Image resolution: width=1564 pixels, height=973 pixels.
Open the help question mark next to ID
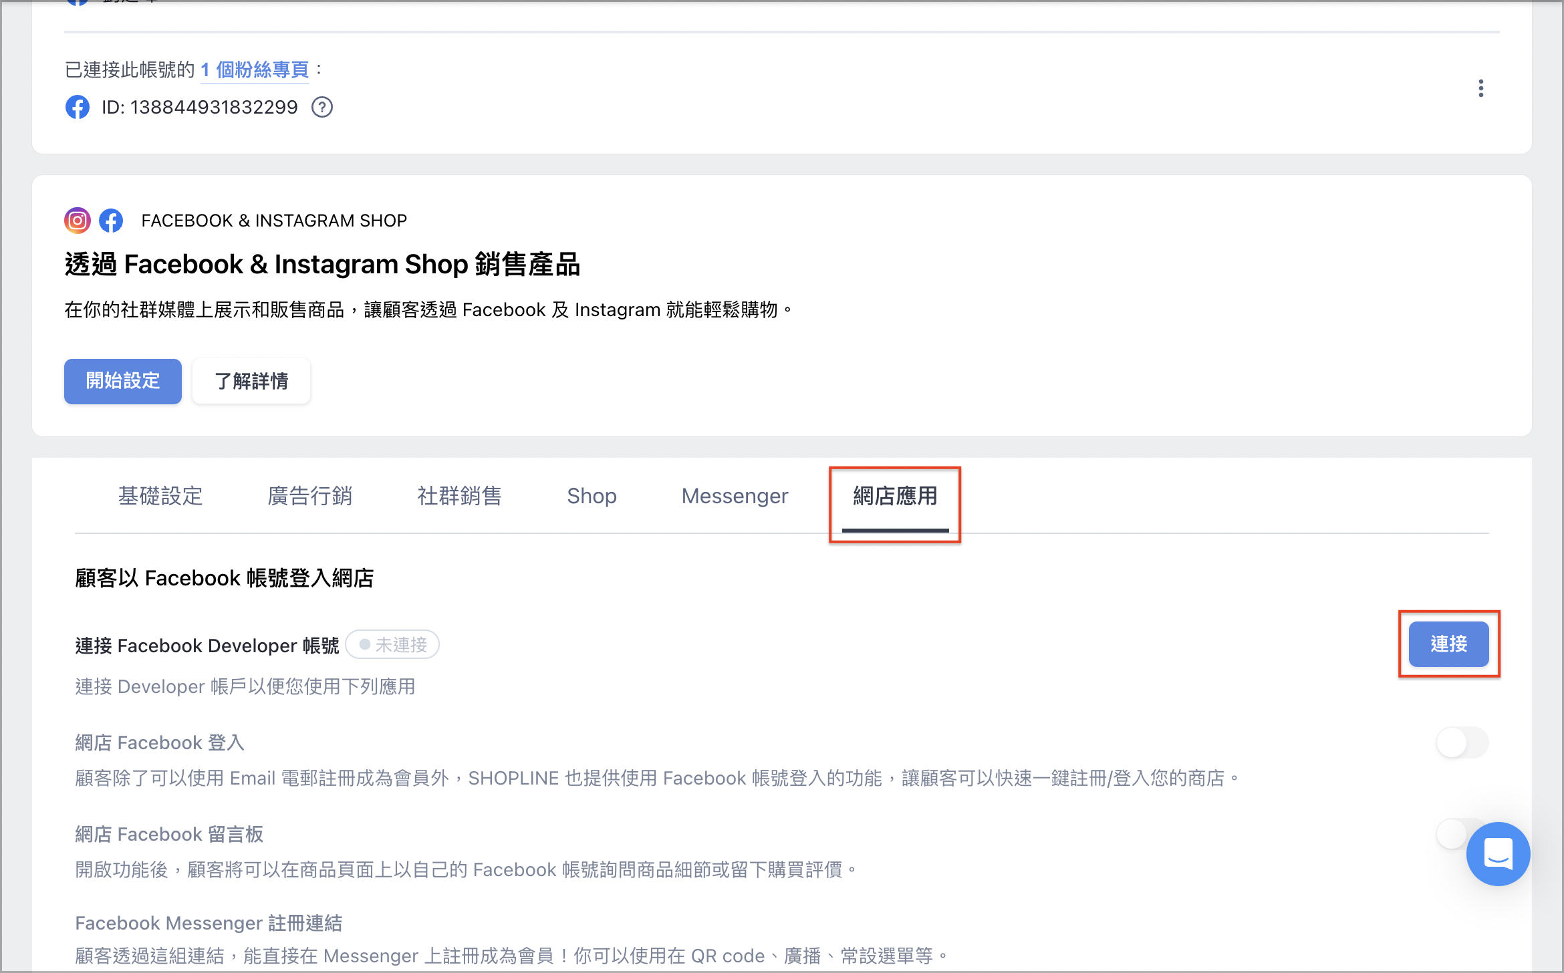pos(322,107)
